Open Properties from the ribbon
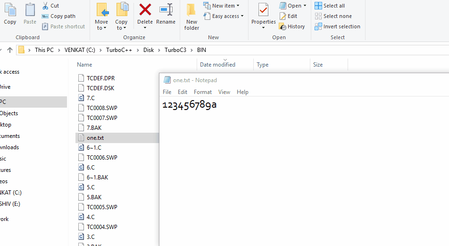Image resolution: width=449 pixels, height=246 pixels. [263, 10]
